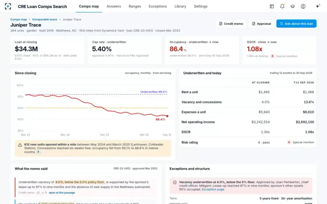Click the shield icon in vacancy exception

(175, 182)
